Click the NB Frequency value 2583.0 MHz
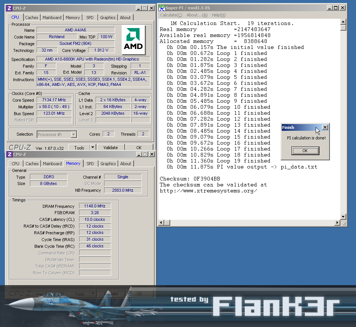Image resolution: width=356 pixels, height=327 pixels. pos(123,190)
